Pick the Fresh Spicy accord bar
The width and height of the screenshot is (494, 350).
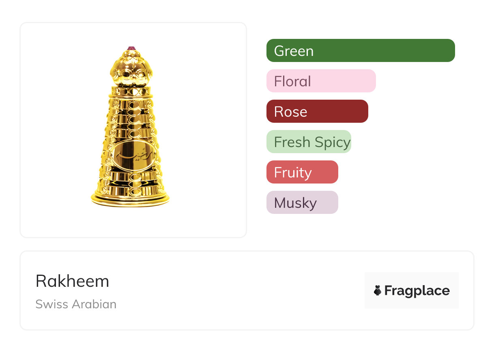pos(309,142)
